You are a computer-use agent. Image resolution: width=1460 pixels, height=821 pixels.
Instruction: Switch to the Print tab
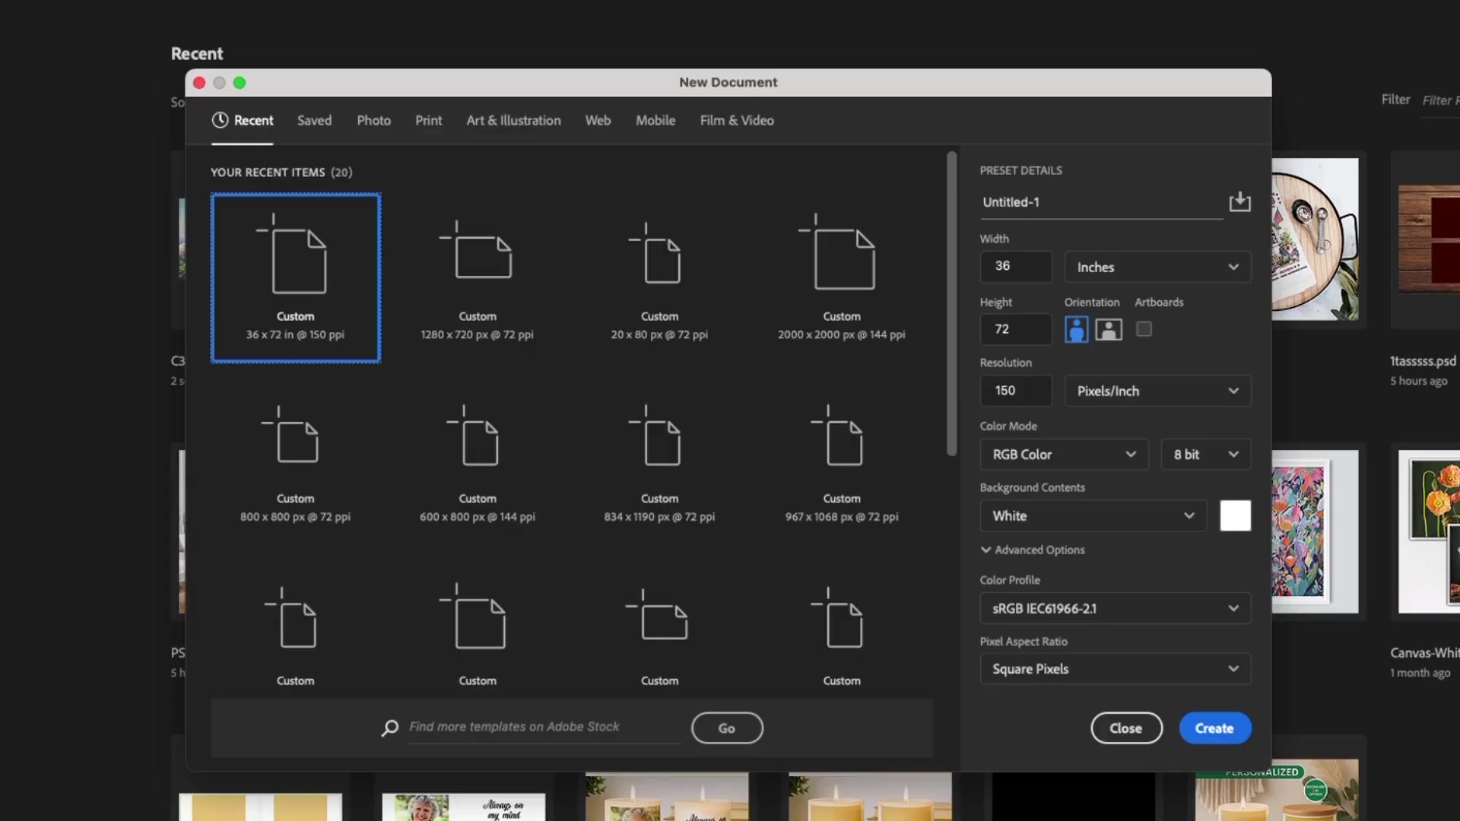pos(428,120)
